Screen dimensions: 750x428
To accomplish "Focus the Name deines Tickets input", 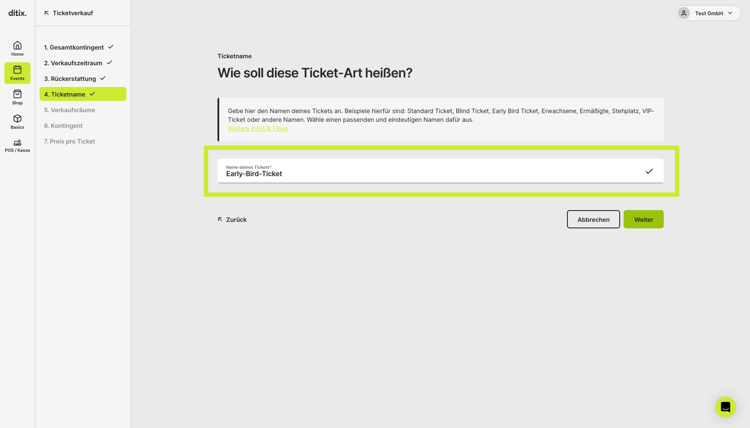I will (441, 171).
